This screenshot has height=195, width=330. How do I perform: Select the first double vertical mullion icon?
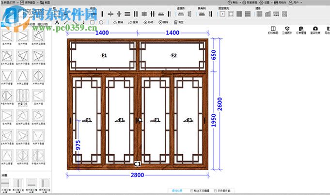point(136,14)
